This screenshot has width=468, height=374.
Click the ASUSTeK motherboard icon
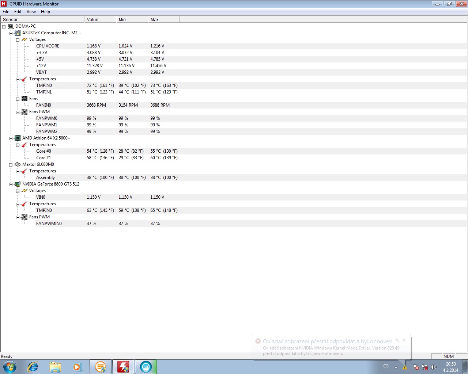18,33
